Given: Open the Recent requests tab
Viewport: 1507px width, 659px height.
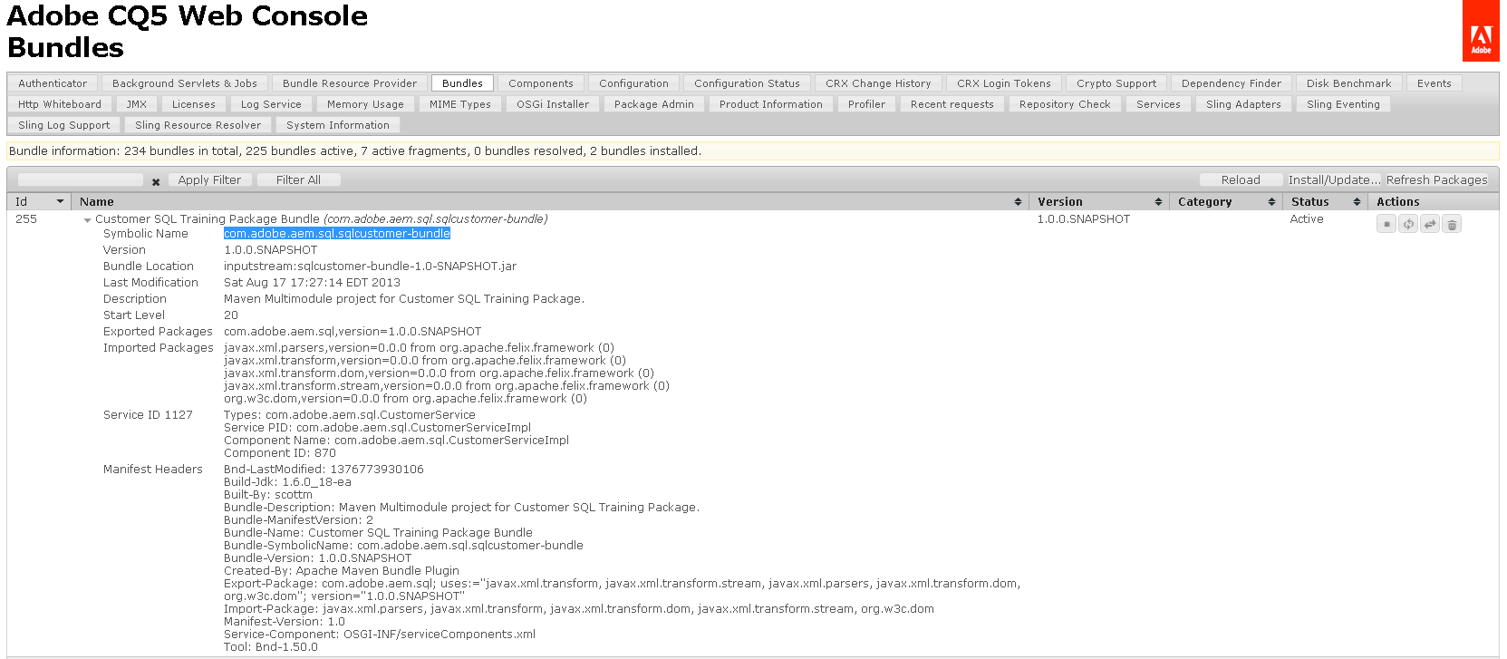Looking at the screenshot, I should tap(952, 104).
